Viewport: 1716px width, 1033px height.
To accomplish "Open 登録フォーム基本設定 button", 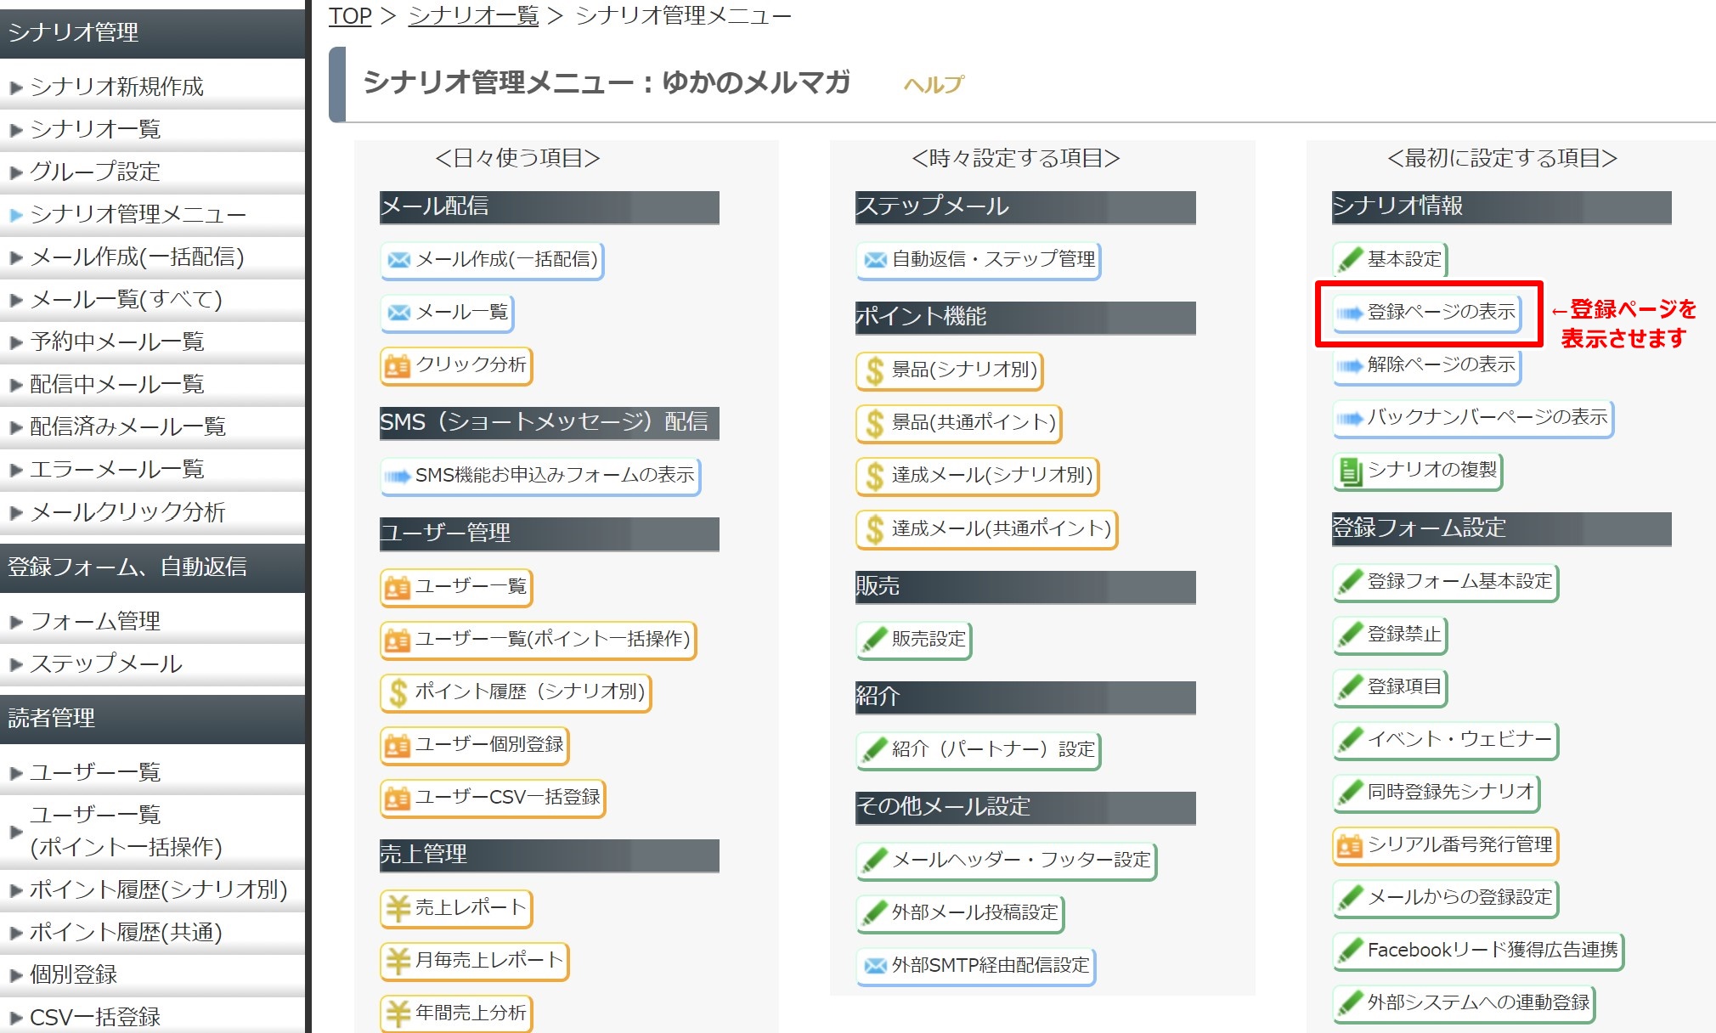I will click(x=1446, y=583).
